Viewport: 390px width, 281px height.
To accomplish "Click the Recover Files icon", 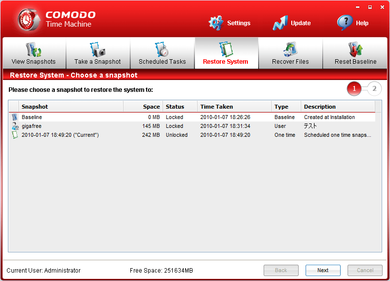I will point(290,49).
